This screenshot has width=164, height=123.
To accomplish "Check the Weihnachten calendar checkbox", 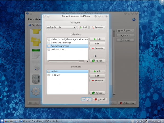I will pyautogui.click(x=49, y=49).
